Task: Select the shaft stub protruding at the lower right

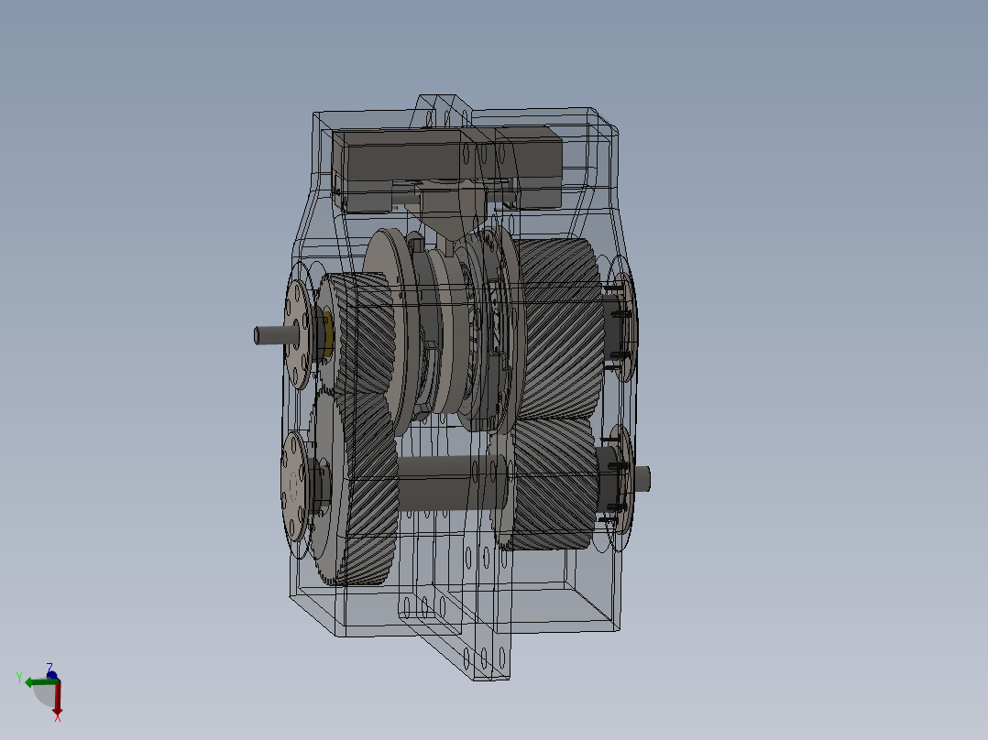Action: 642,479
